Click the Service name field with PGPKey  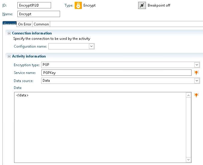(117, 73)
